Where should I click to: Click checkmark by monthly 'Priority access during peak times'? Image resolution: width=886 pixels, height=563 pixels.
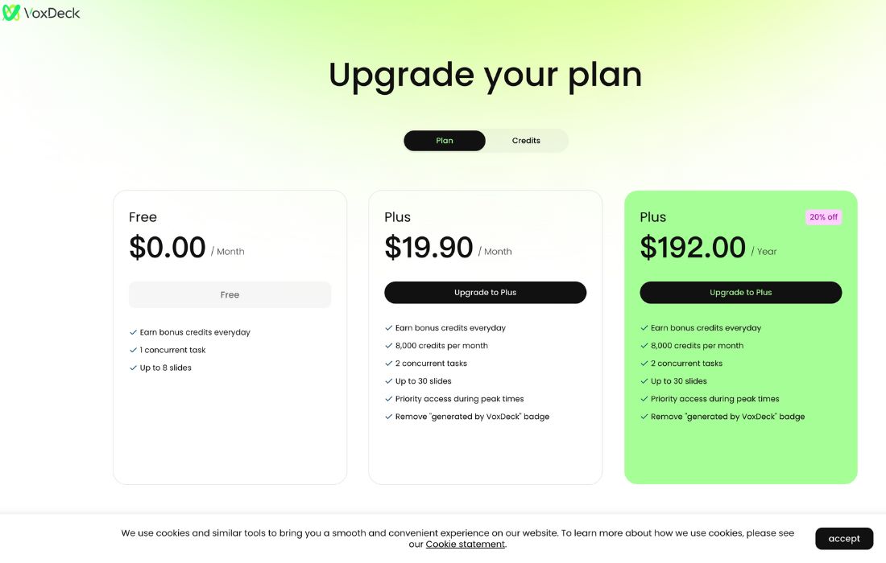(x=388, y=399)
